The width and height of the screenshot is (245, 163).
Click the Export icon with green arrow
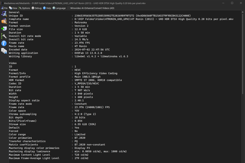[4, 28]
